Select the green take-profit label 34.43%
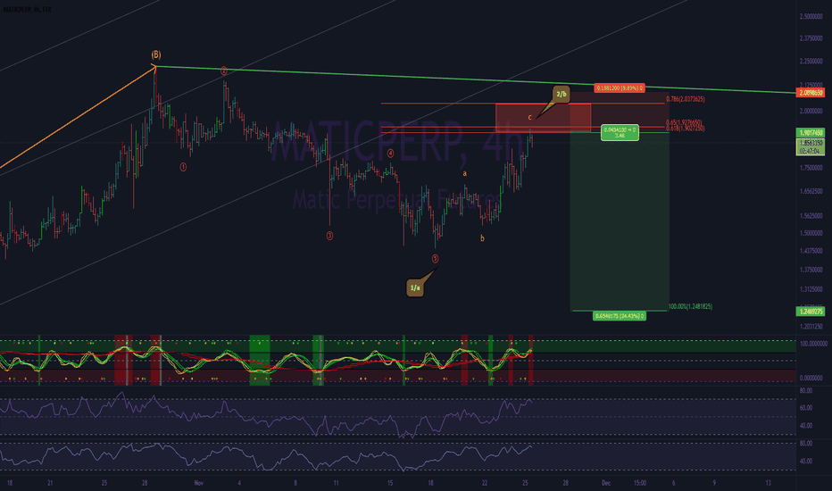Screen dimensions: 832x491 [620, 316]
